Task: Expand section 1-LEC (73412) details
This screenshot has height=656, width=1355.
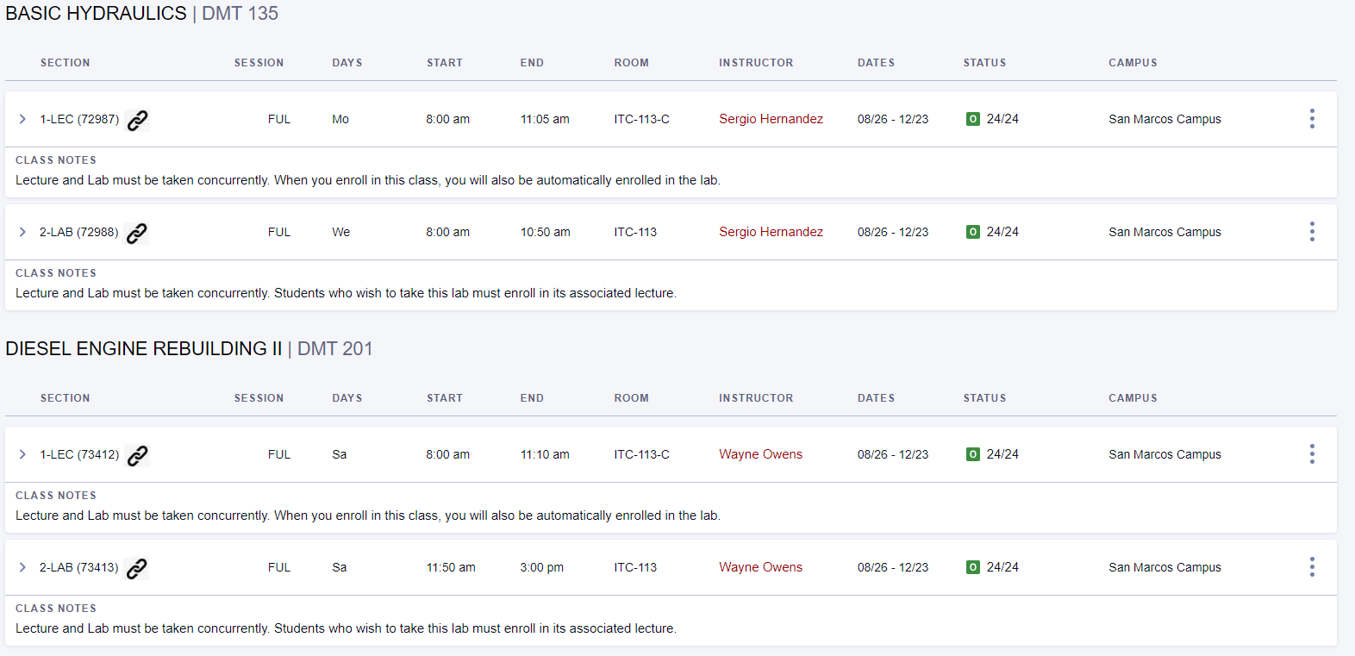Action: click(x=22, y=454)
